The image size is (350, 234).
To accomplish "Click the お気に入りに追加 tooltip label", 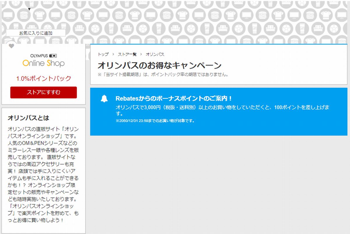I will pyautogui.click(x=36, y=33).
